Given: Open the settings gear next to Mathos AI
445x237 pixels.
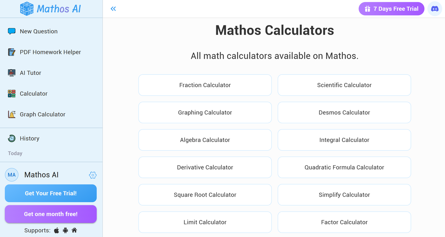Looking at the screenshot, I should click(93, 175).
